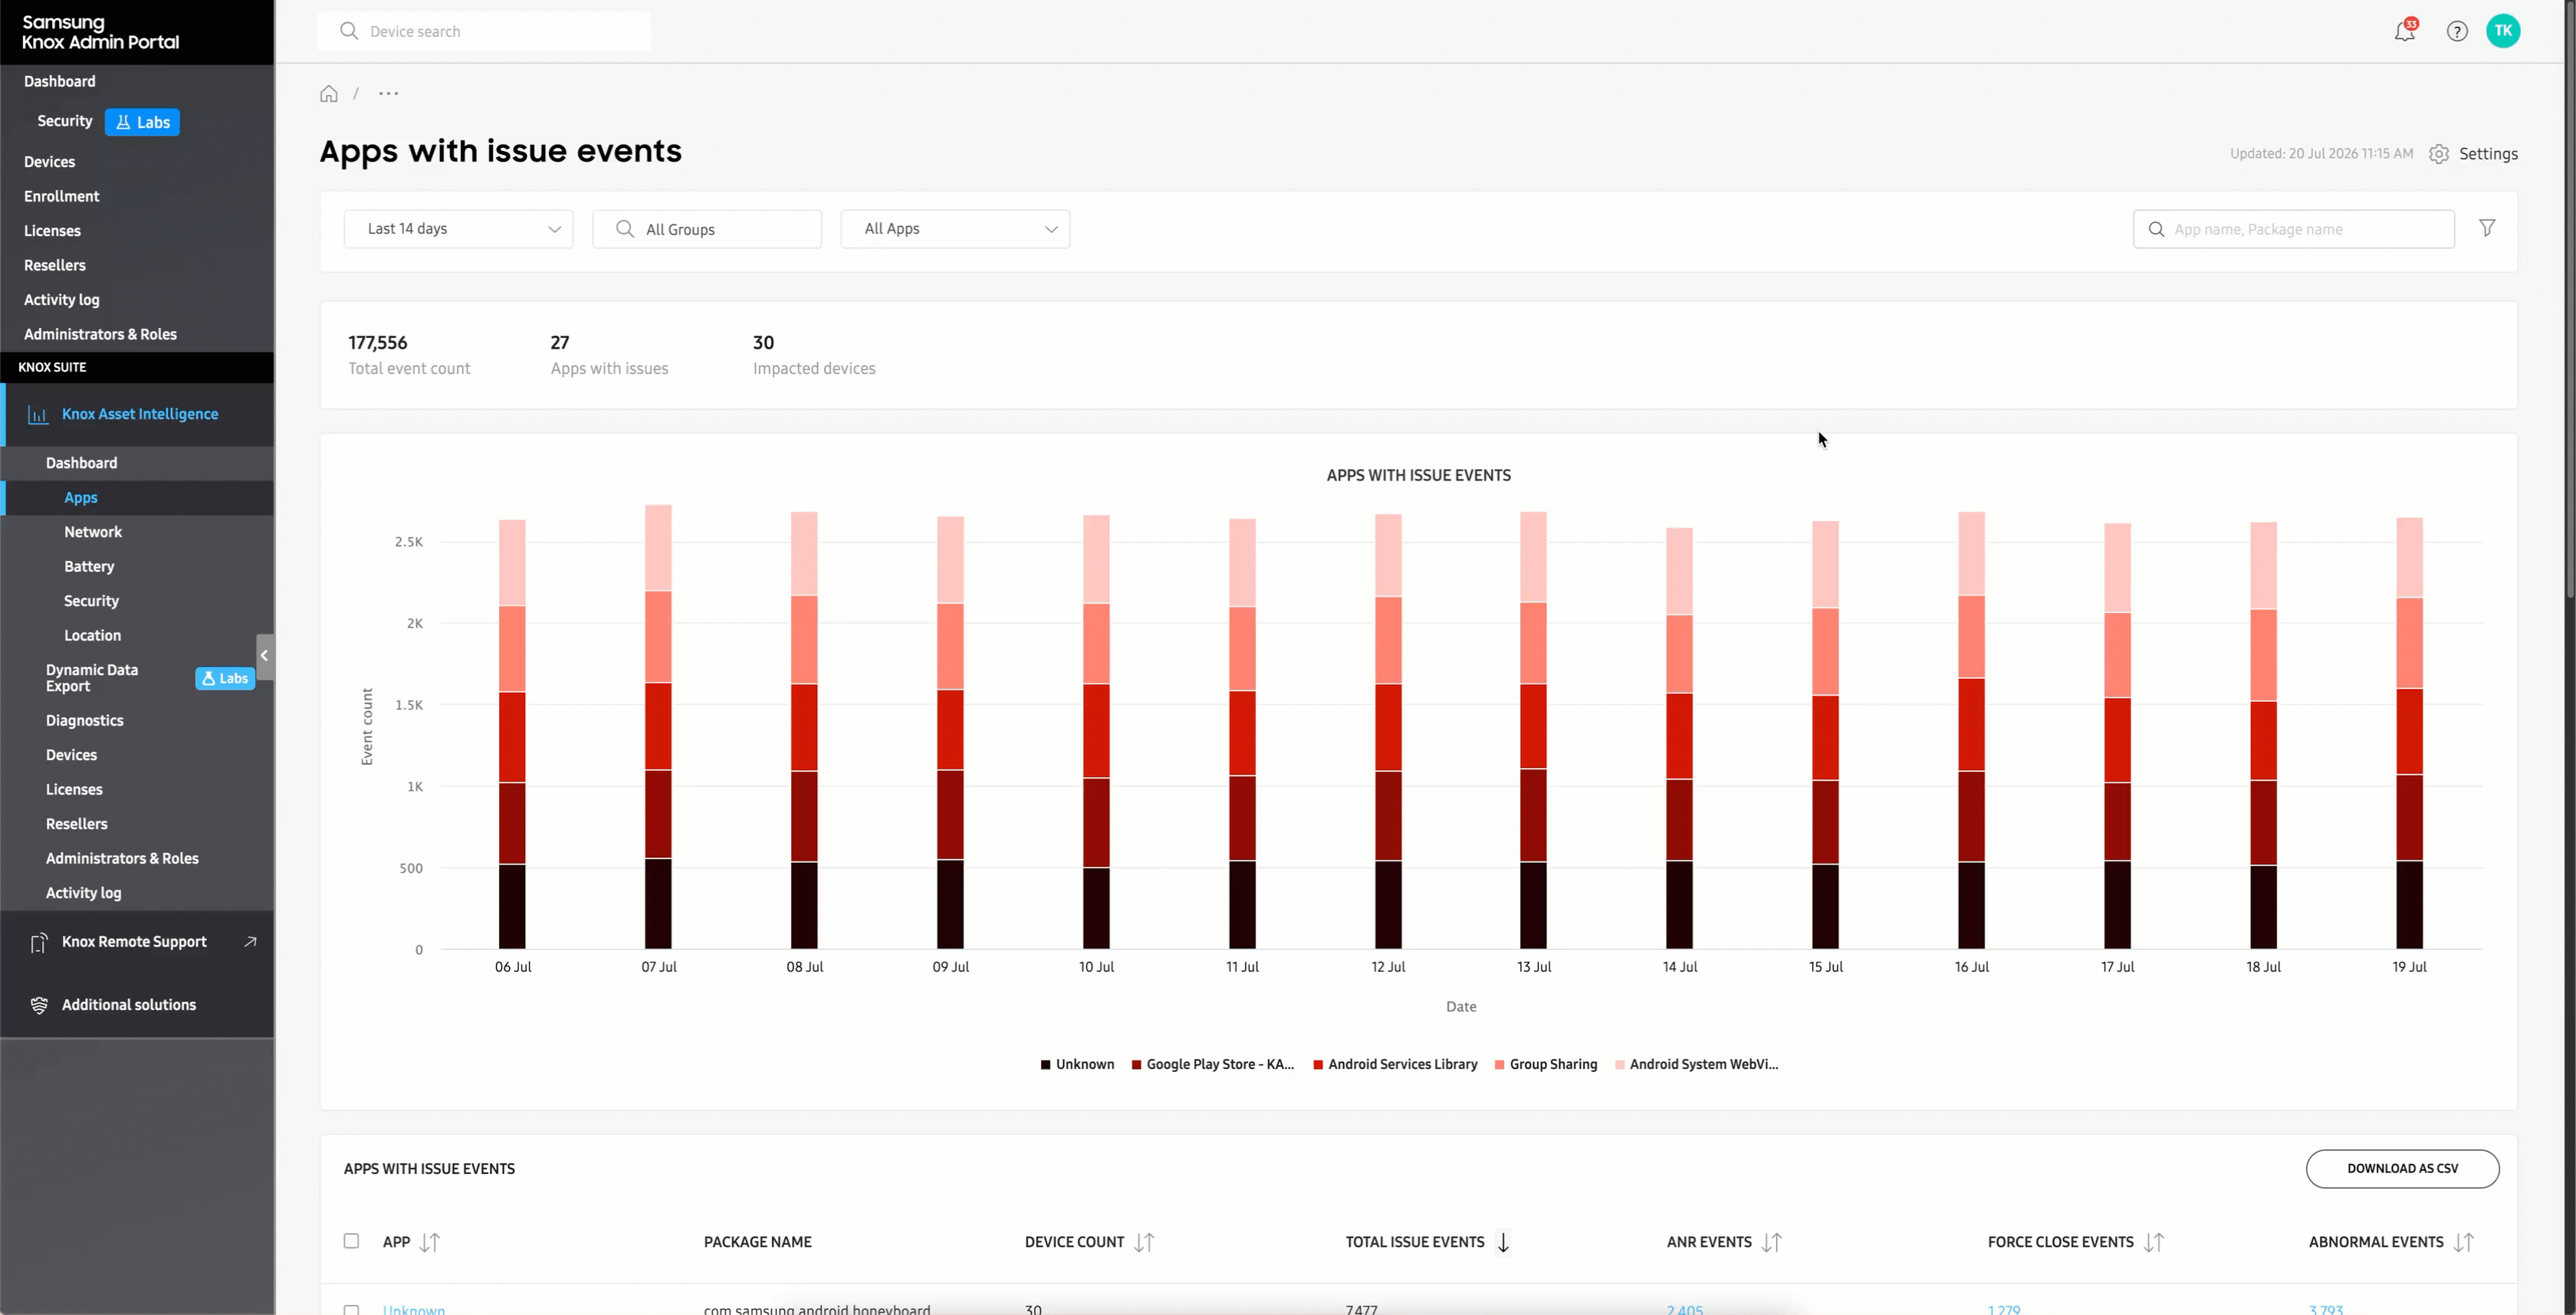
Task: Switch to the Battery dashboard
Action: [x=89, y=566]
